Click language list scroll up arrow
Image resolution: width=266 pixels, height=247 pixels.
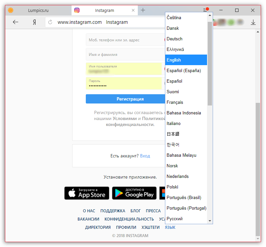(210, 15)
